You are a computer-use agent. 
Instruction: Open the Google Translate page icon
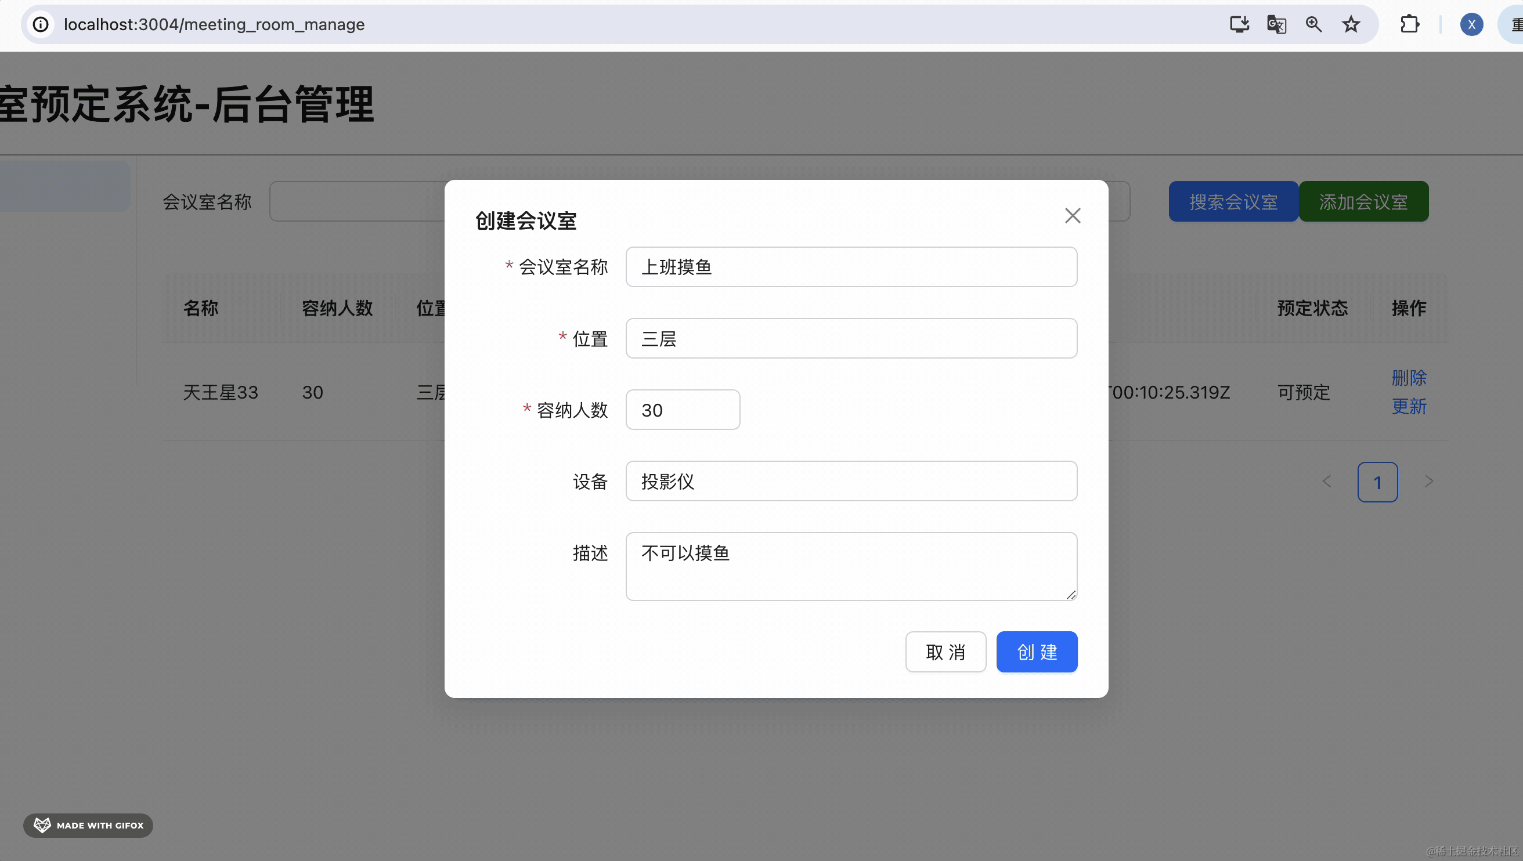[1276, 24]
